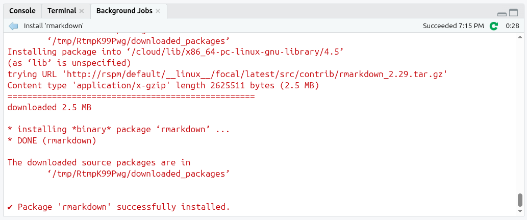The image size is (527, 220).
Task: Click the 'Installing package into' library path line
Action: click(x=175, y=52)
